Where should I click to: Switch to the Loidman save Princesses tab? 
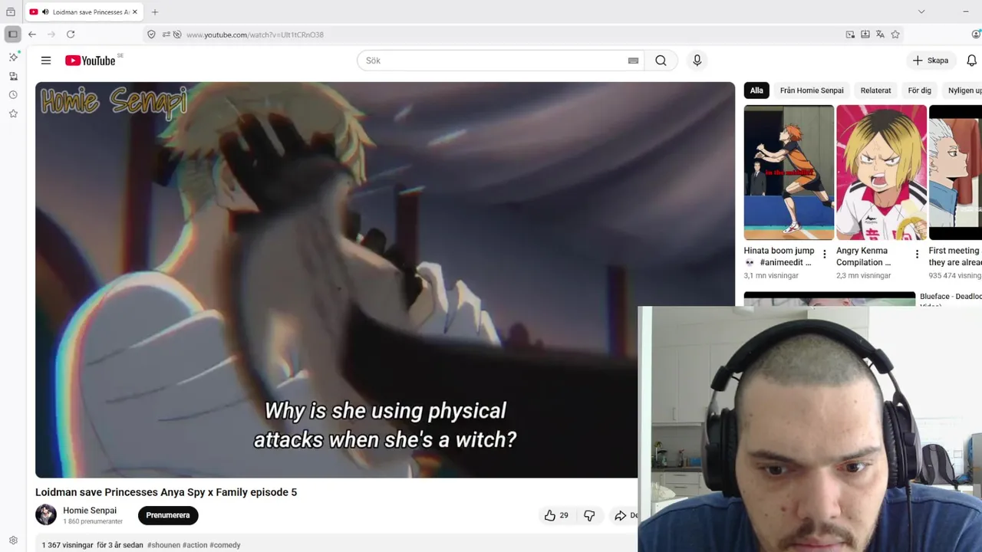pyautogui.click(x=83, y=12)
